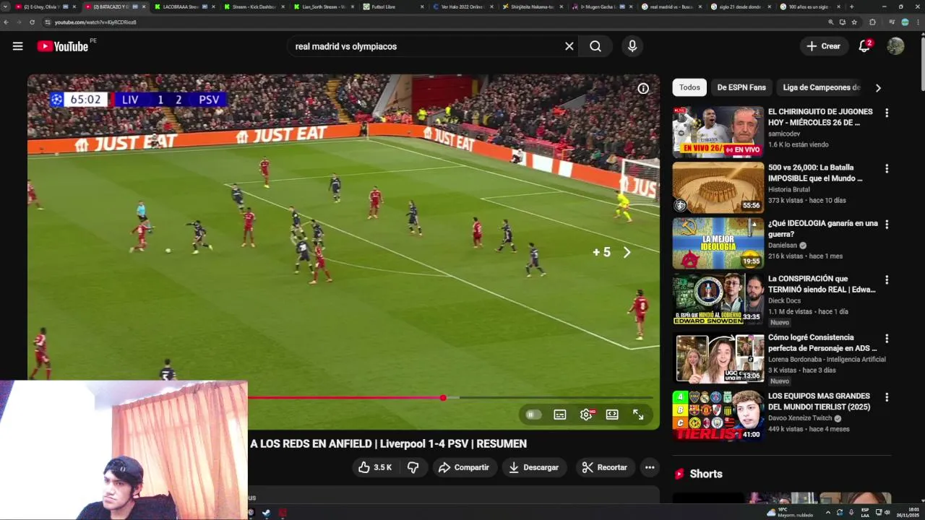Screen dimensions: 925x520
Task: Bookmark this page with star icon
Action: pos(854,22)
